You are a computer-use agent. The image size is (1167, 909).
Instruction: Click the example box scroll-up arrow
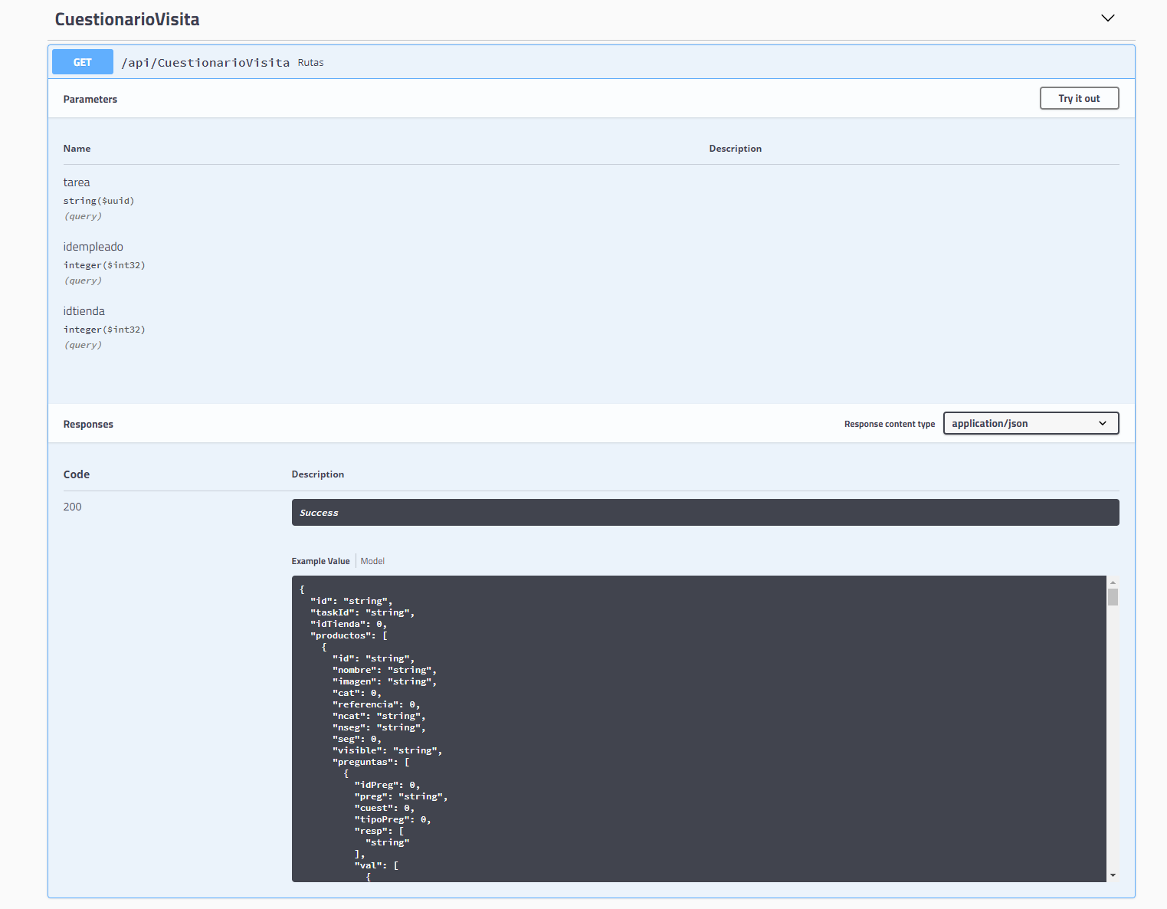(x=1113, y=582)
